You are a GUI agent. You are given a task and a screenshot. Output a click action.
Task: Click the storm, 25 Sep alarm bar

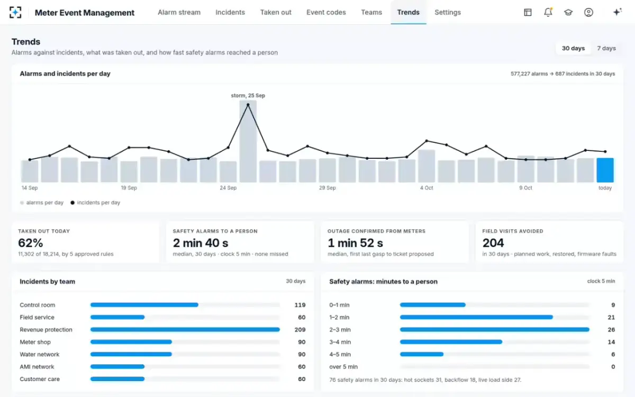[x=248, y=141]
